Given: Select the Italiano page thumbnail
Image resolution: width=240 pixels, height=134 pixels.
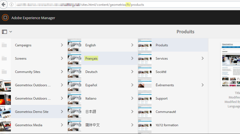Looking at the screenshot, I should click(x=75, y=98).
